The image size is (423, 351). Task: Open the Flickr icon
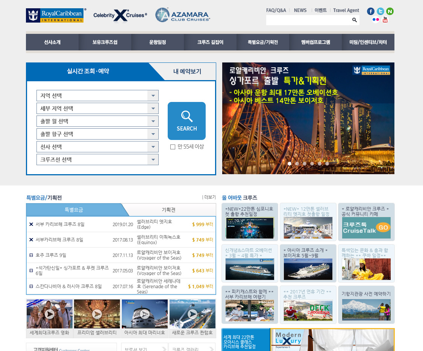click(x=376, y=20)
